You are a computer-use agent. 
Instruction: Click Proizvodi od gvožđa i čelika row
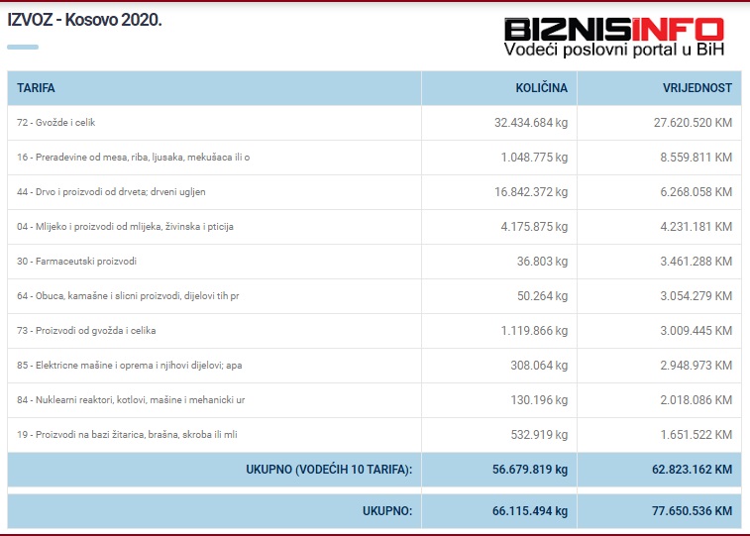(87, 331)
